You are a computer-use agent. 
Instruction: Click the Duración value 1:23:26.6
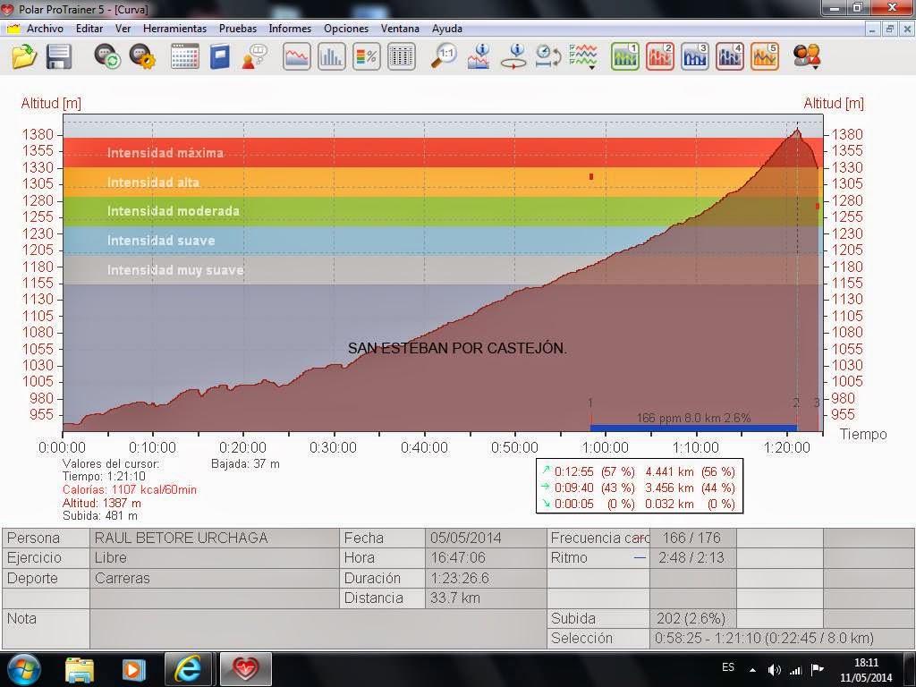click(486, 579)
